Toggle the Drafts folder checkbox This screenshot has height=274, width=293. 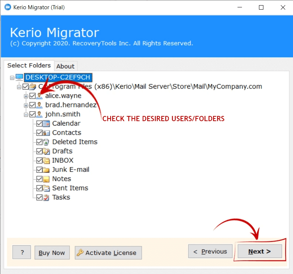pyautogui.click(x=40, y=151)
